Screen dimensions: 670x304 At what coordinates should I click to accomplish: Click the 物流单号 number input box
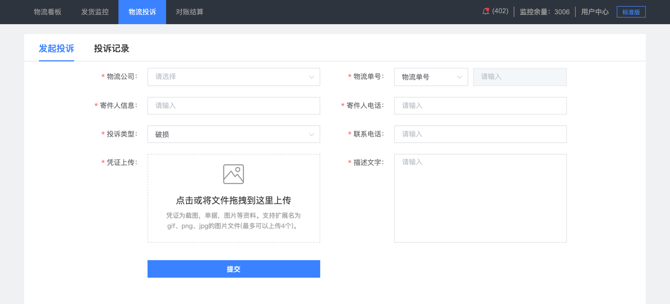520,77
